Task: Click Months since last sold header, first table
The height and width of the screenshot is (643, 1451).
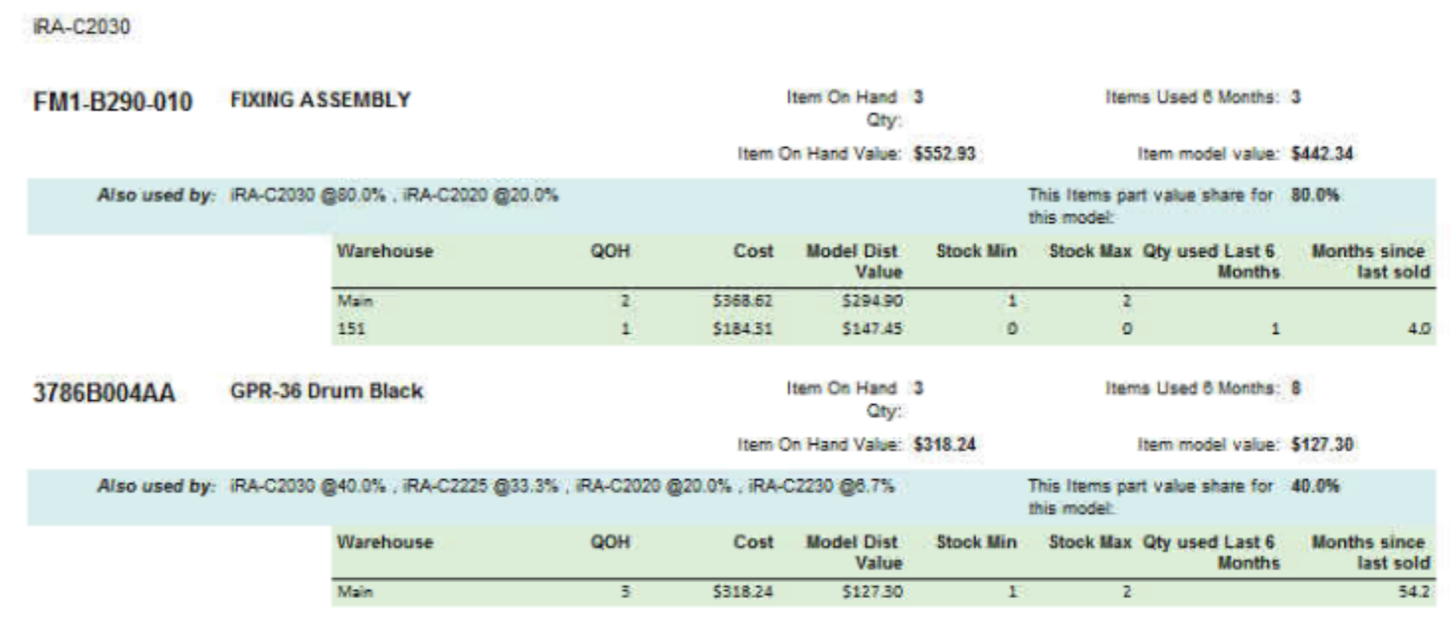Action: pos(1370,261)
